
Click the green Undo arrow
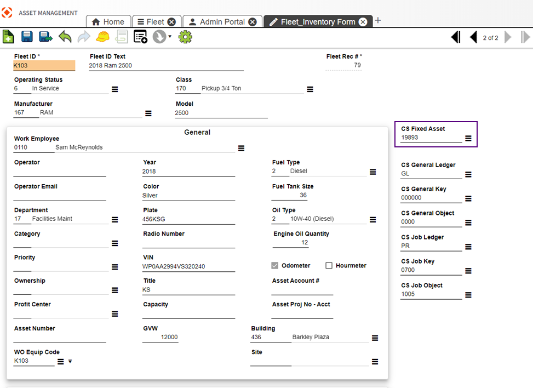65,37
